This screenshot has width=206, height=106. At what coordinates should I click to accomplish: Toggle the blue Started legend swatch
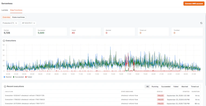[4, 77]
